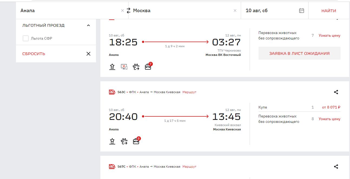The image size is (350, 179).
Task: Open the calendar date picker icon
Action: point(302,11)
